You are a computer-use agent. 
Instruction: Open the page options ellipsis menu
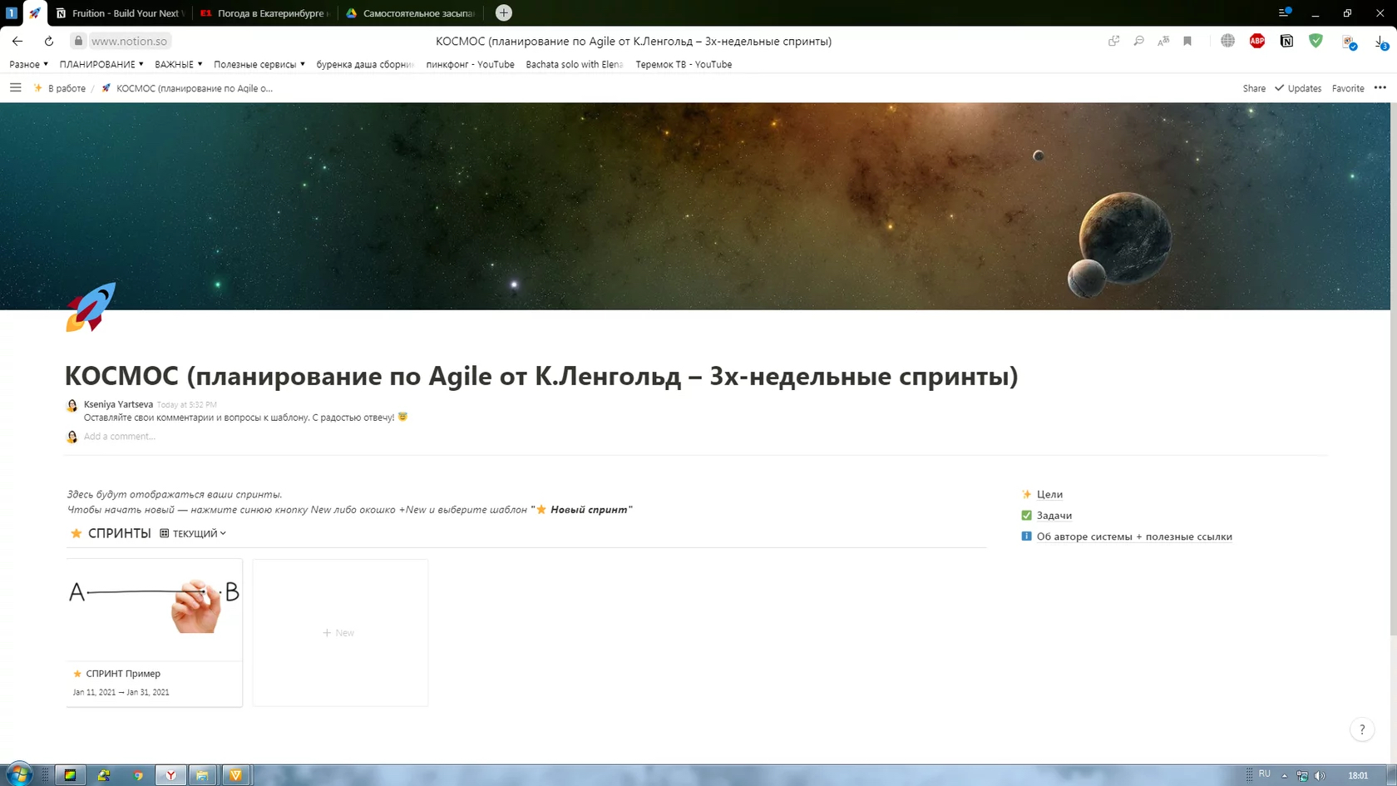coord(1380,87)
